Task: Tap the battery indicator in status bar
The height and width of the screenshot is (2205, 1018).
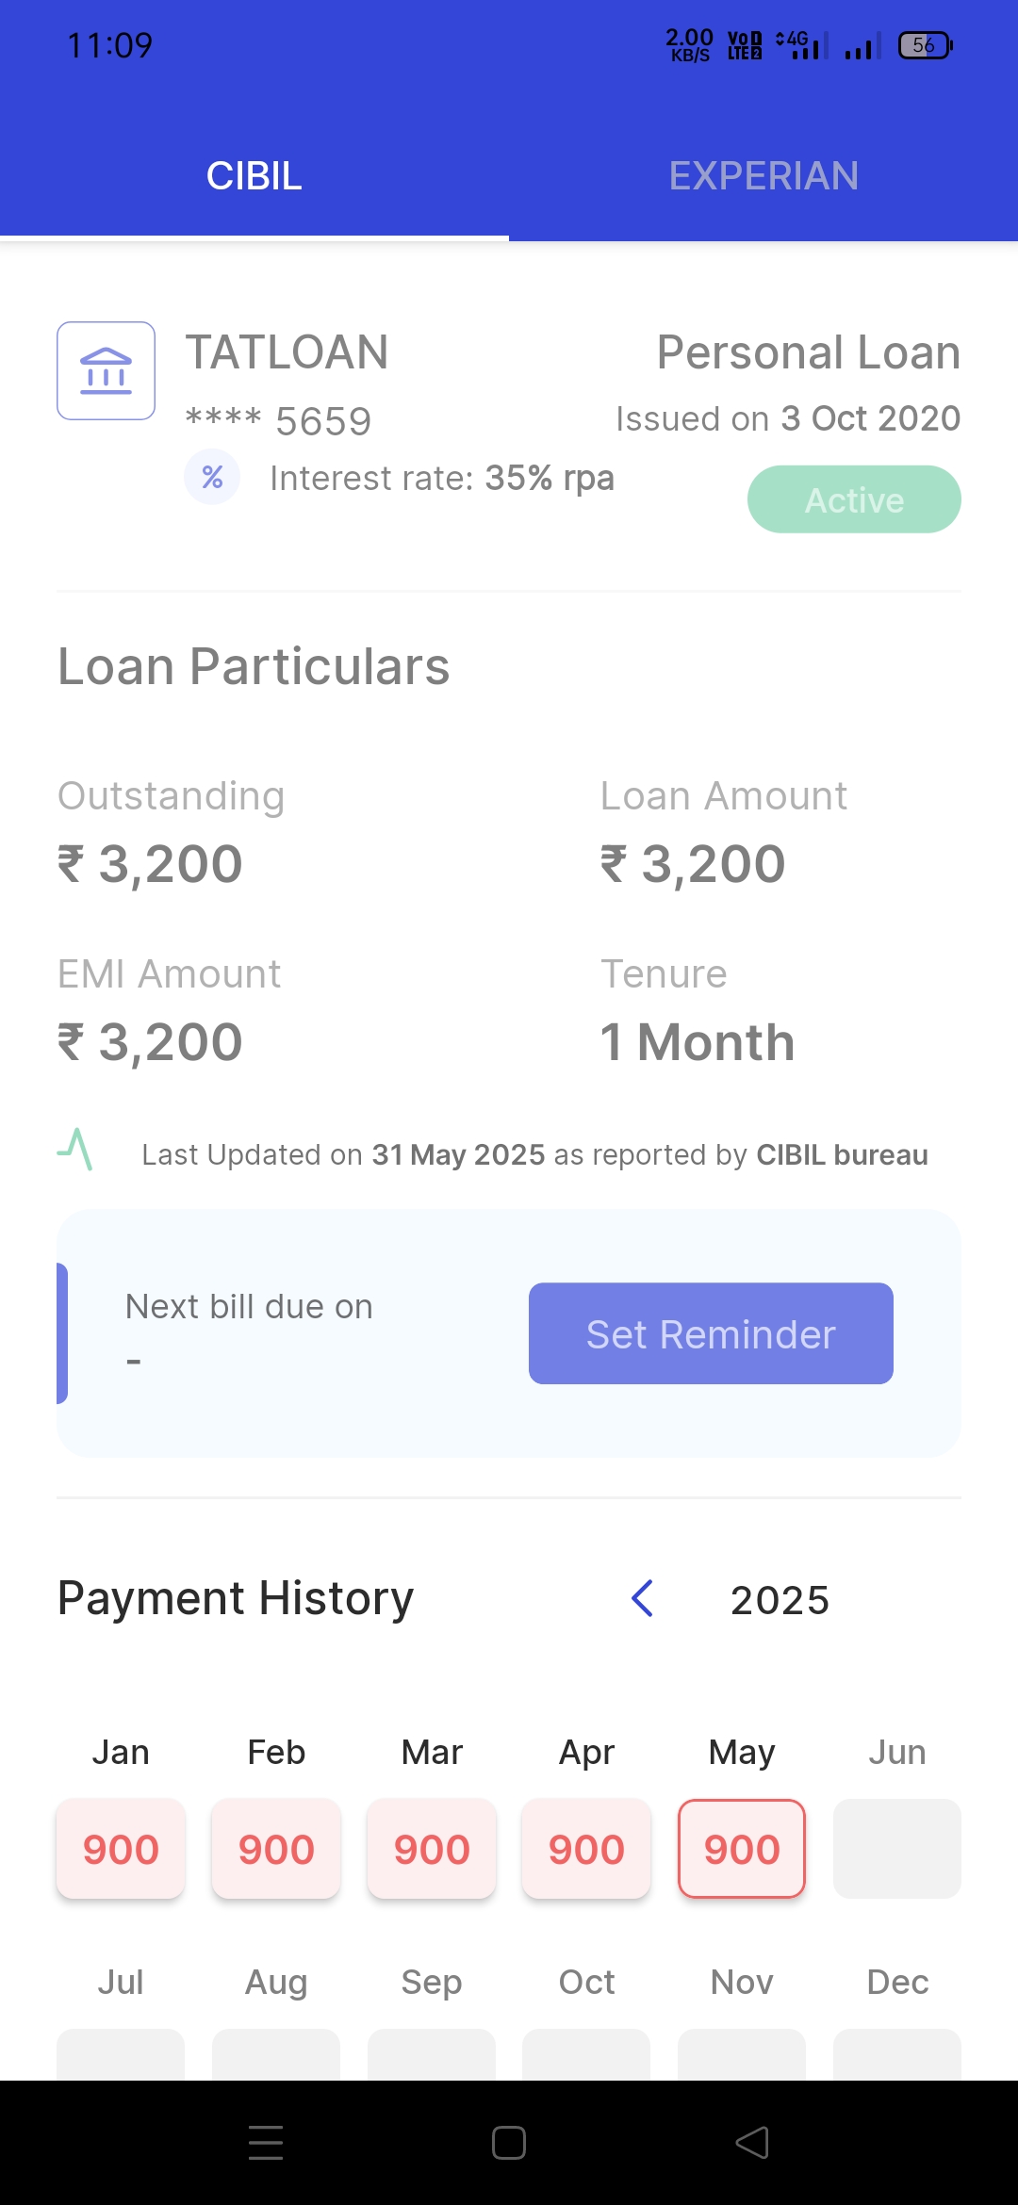Action: click(x=926, y=45)
